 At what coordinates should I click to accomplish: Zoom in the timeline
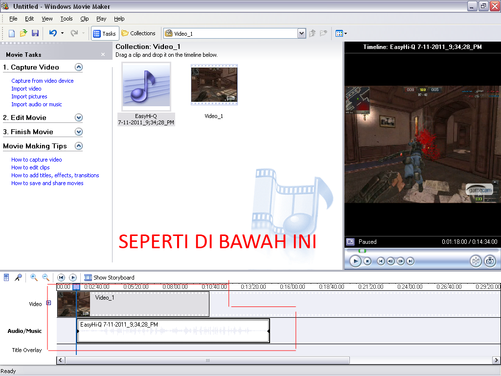(34, 277)
